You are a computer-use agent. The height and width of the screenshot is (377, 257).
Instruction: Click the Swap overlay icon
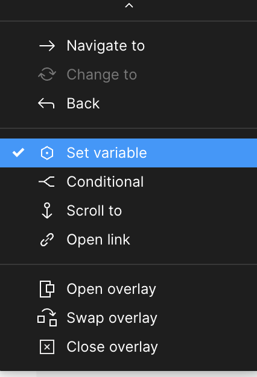point(47,317)
